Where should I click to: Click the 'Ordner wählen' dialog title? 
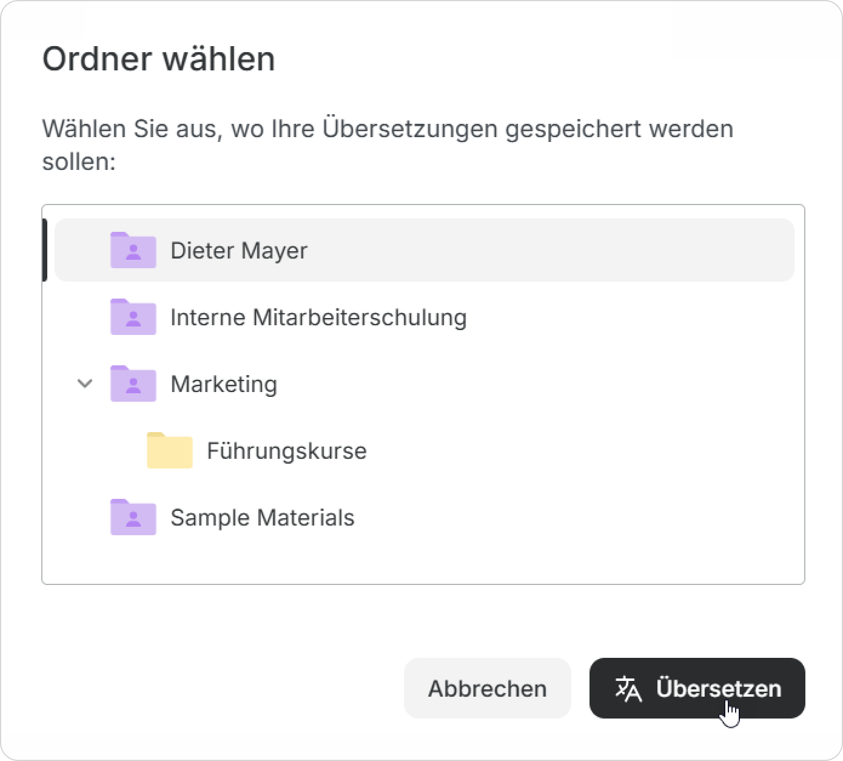point(158,59)
